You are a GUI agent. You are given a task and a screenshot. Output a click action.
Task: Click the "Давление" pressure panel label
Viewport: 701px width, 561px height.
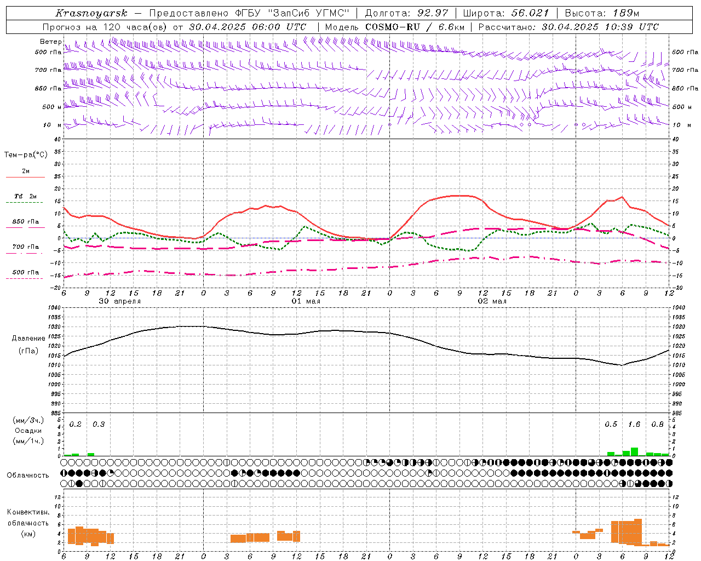click(28, 339)
